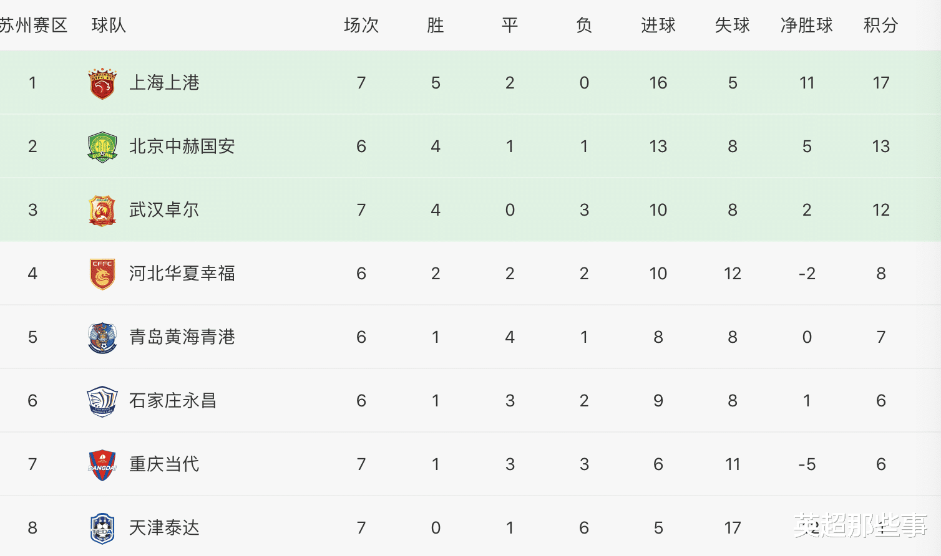Viewport: 941px width, 556px height.
Task: Click the 天津泰达 team name
Action: (164, 528)
